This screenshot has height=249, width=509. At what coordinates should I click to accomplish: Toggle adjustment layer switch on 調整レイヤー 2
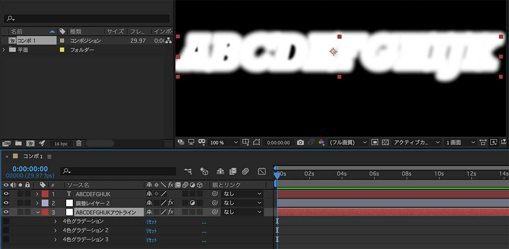192,203
